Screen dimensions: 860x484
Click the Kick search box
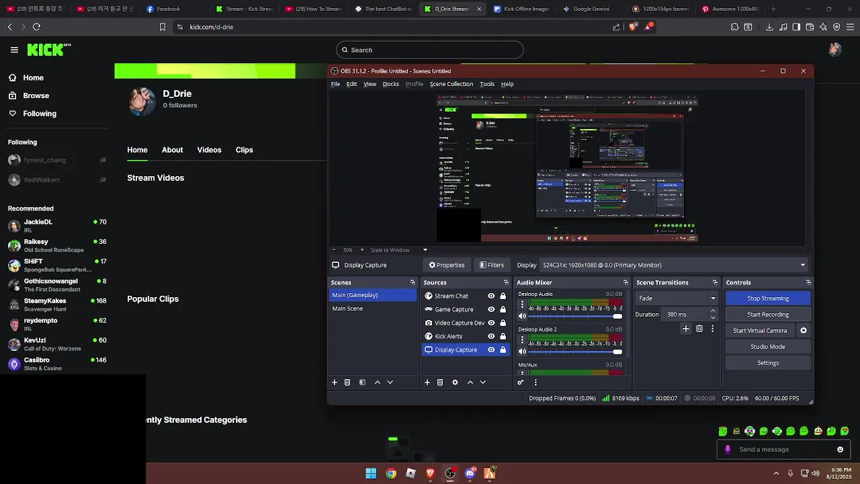coord(429,50)
